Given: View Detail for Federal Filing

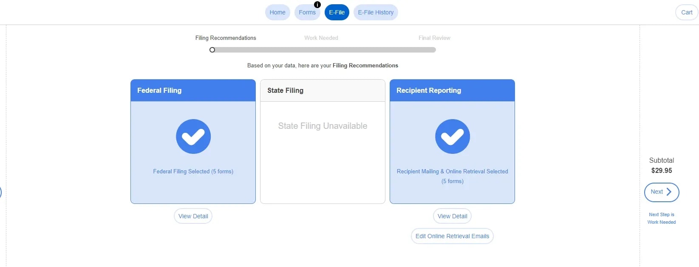Looking at the screenshot, I should (193, 216).
